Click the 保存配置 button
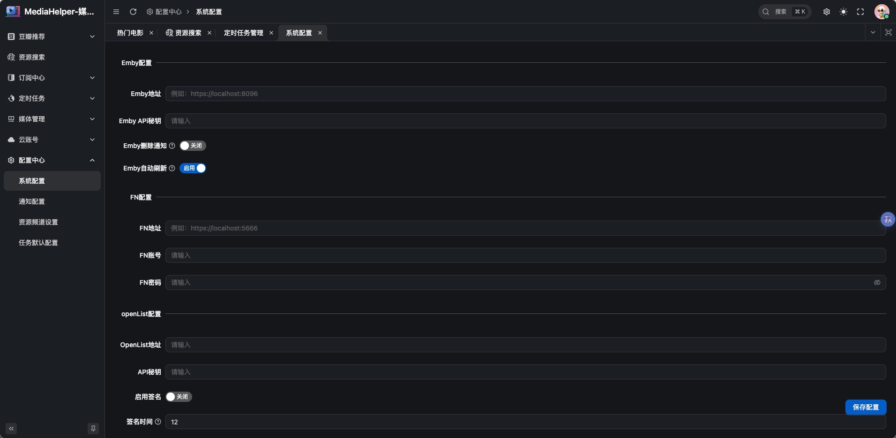This screenshot has width=896, height=438. coord(866,407)
